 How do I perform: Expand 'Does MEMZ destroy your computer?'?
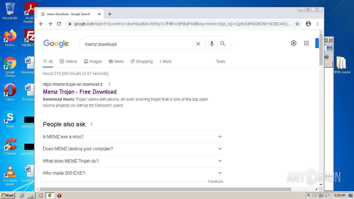click(x=133, y=149)
